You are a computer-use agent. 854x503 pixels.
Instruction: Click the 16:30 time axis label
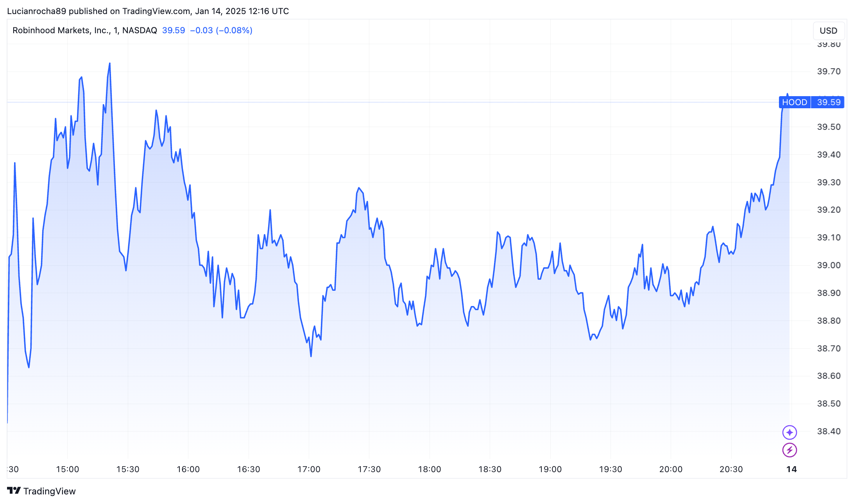249,469
